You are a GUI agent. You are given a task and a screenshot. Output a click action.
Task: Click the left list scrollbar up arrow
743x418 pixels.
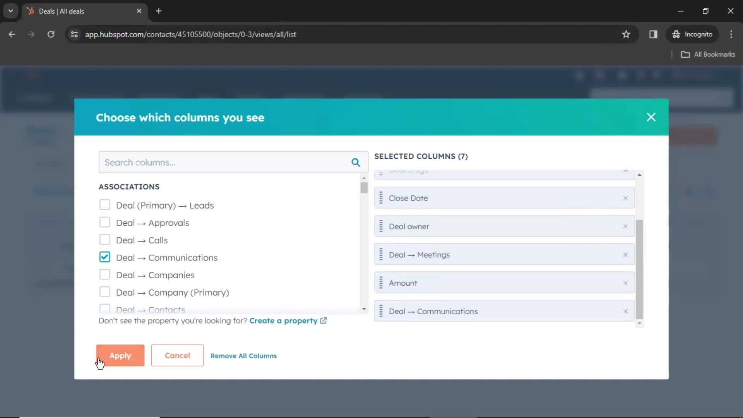point(364,178)
